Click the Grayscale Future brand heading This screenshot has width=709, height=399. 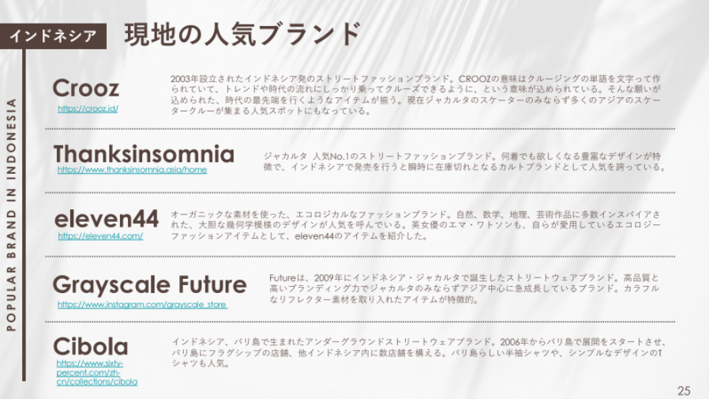click(150, 284)
